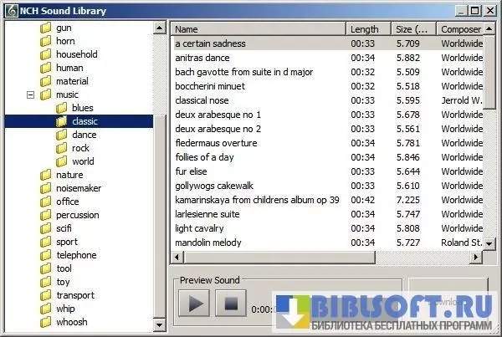Image resolution: width=502 pixels, height=337 pixels.
Task: Choose the mandolin melody track
Action: click(x=208, y=243)
